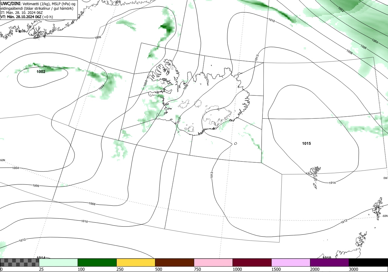388x272 pixels.
Task: Click the legend value '1500'
Action: pos(276,269)
